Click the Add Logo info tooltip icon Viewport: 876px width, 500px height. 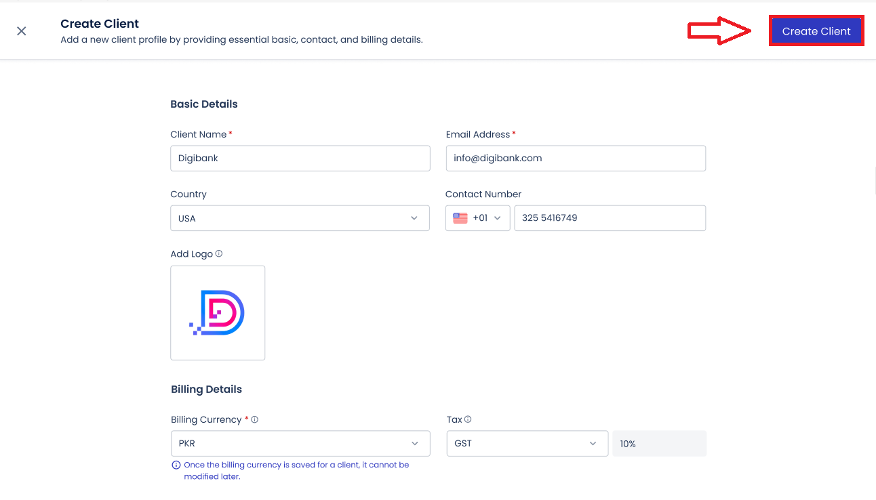[219, 253]
